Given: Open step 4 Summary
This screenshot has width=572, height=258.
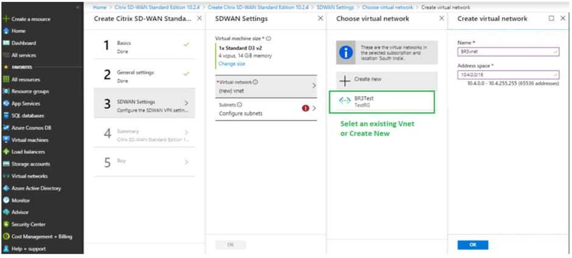Looking at the screenshot, I should click(144, 134).
